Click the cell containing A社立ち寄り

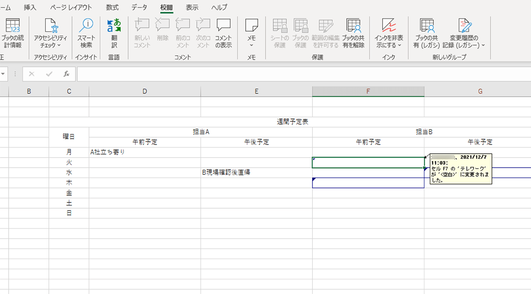coord(145,152)
